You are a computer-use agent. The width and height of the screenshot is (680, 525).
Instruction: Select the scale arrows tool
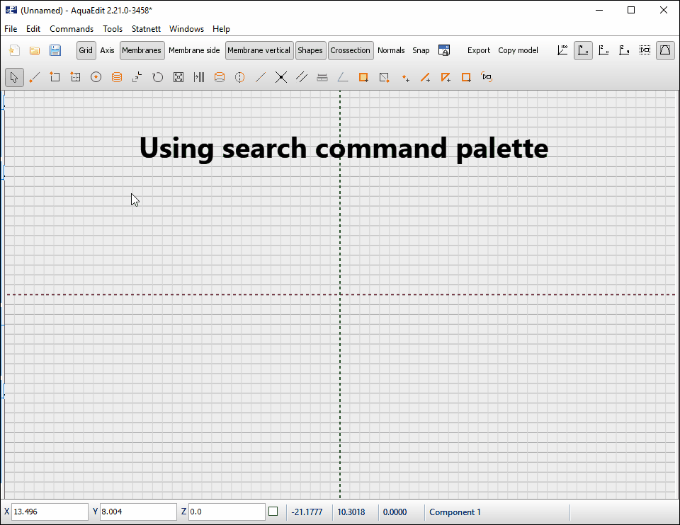pos(137,78)
